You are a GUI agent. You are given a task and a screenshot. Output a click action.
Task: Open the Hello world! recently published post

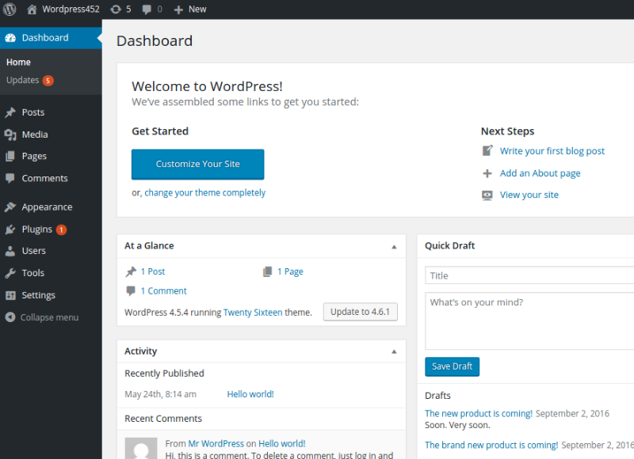click(x=250, y=394)
